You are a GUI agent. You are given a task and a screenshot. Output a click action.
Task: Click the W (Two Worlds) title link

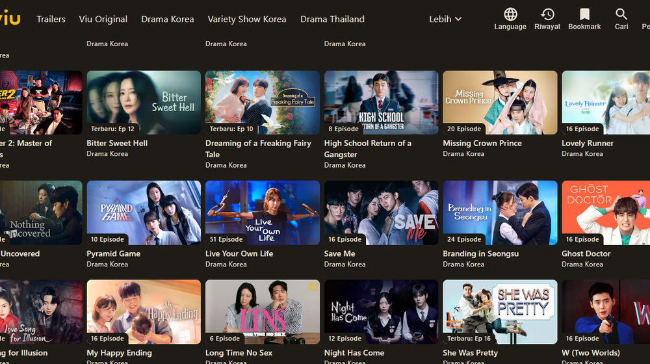click(591, 353)
